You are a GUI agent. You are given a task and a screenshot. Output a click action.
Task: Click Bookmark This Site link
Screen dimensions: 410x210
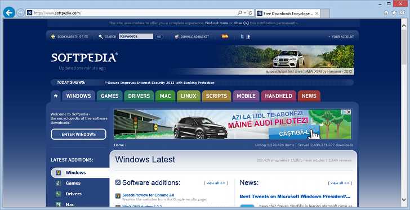click(x=73, y=37)
